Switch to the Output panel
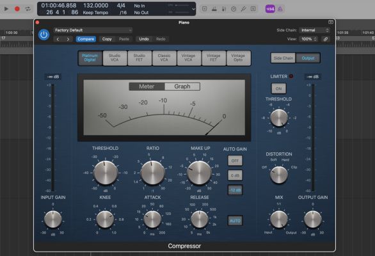 click(308, 58)
